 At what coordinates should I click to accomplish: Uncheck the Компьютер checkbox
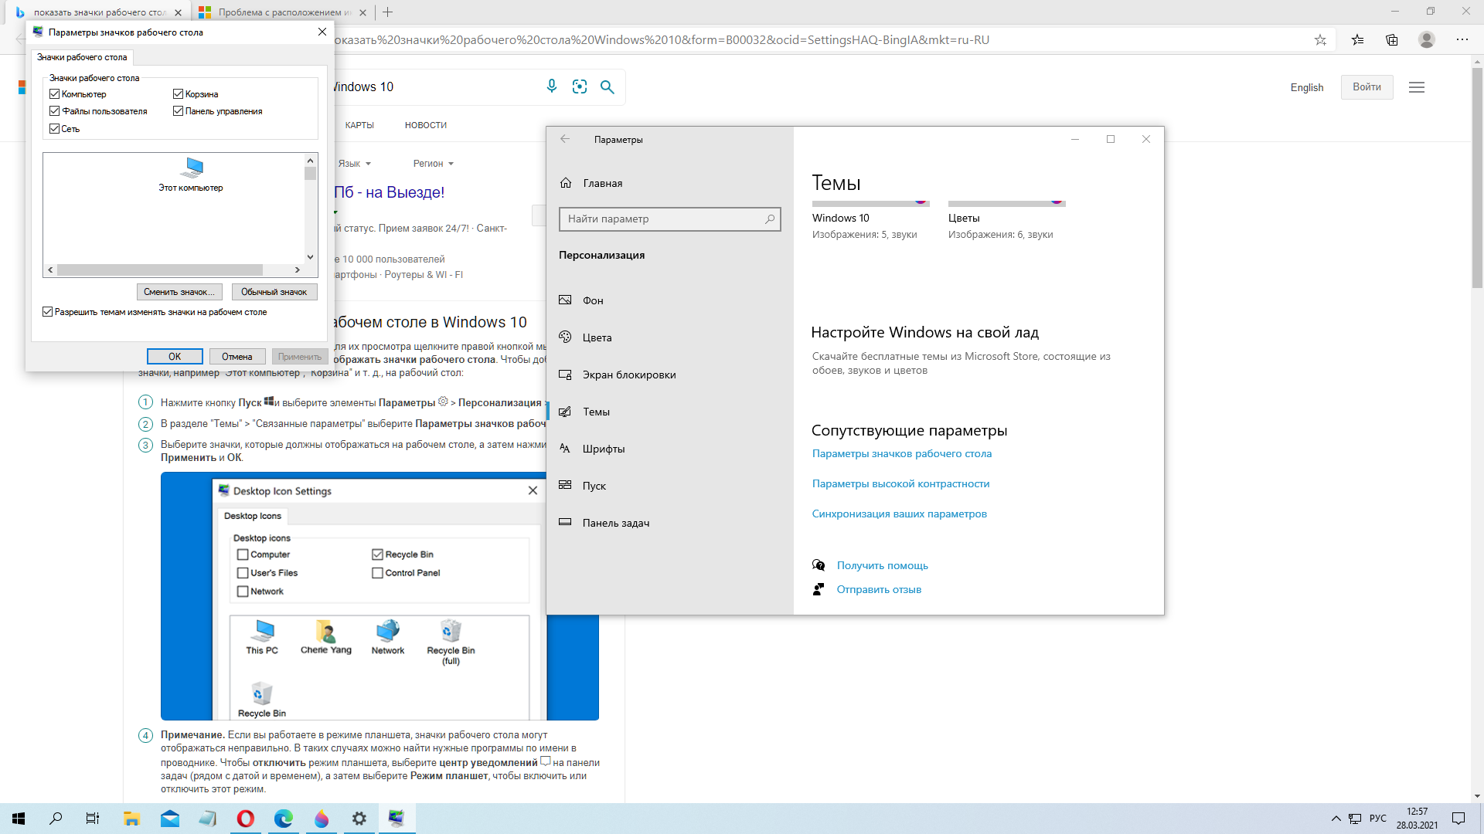tap(54, 94)
